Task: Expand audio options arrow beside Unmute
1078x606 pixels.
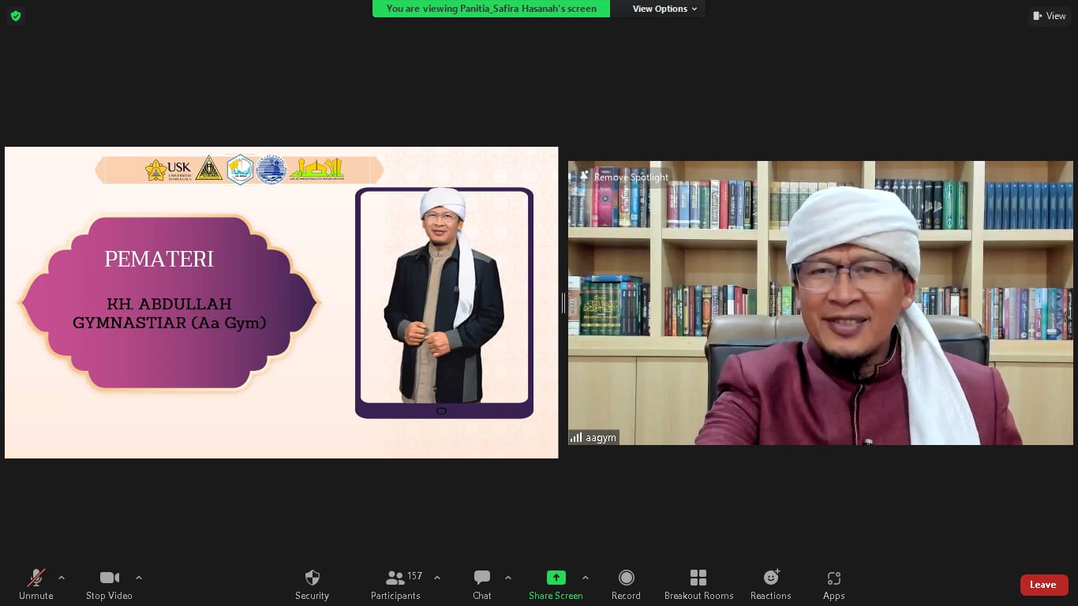Action: [62, 578]
